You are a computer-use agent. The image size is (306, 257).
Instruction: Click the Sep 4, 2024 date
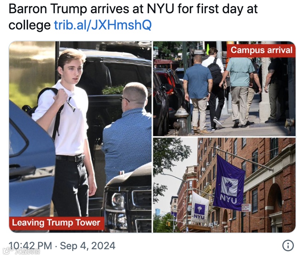pos(88,246)
